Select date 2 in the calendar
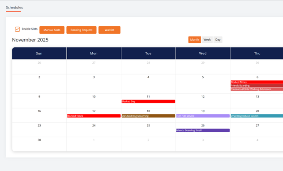283x171 pixels. 39,77
